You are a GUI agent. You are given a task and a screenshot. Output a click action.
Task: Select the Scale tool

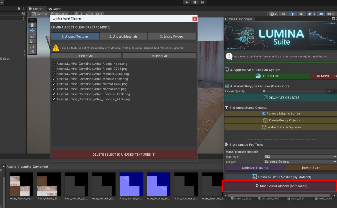32,41
